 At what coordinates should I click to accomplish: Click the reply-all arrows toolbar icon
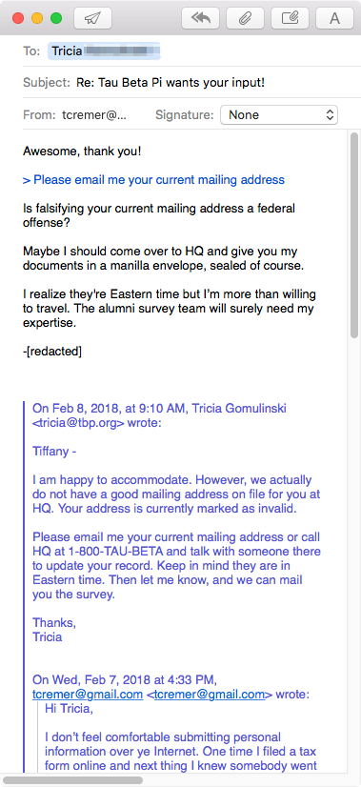pos(200,18)
